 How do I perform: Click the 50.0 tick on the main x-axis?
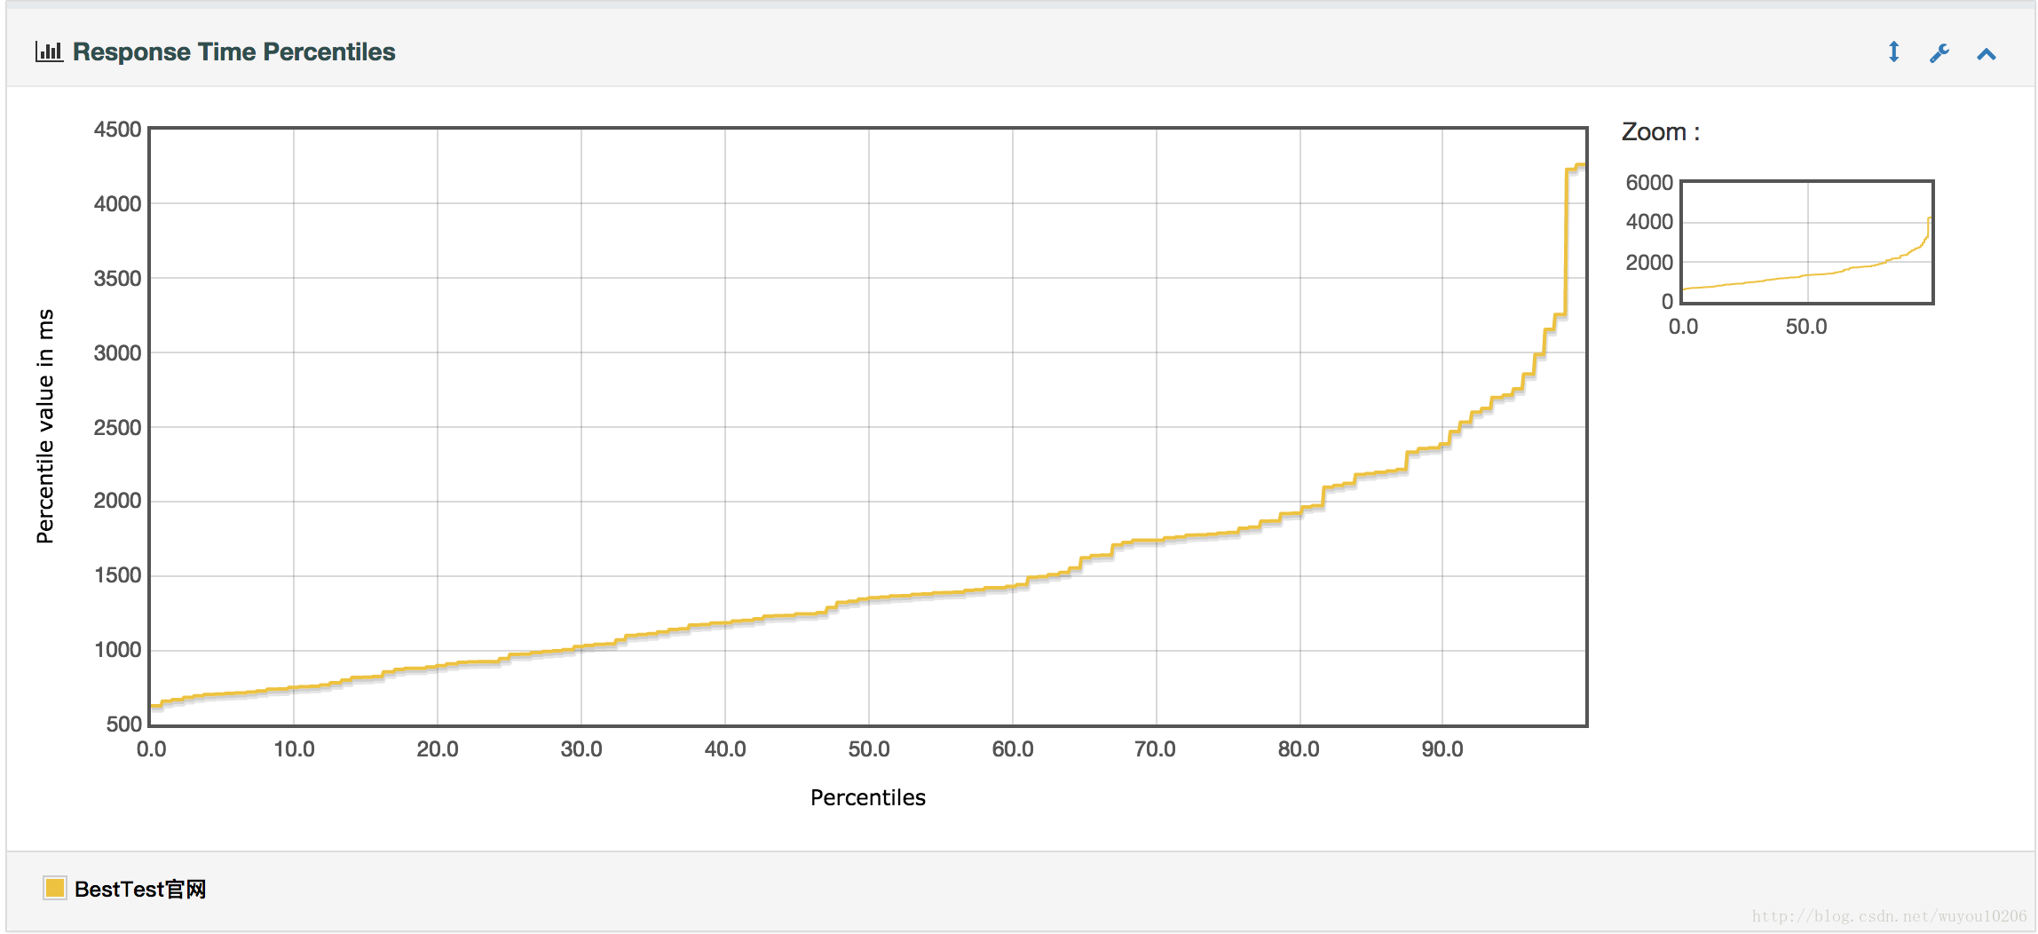[869, 749]
